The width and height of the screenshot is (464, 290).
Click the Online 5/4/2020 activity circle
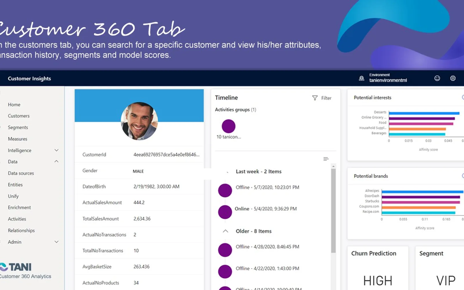pyautogui.click(x=225, y=212)
